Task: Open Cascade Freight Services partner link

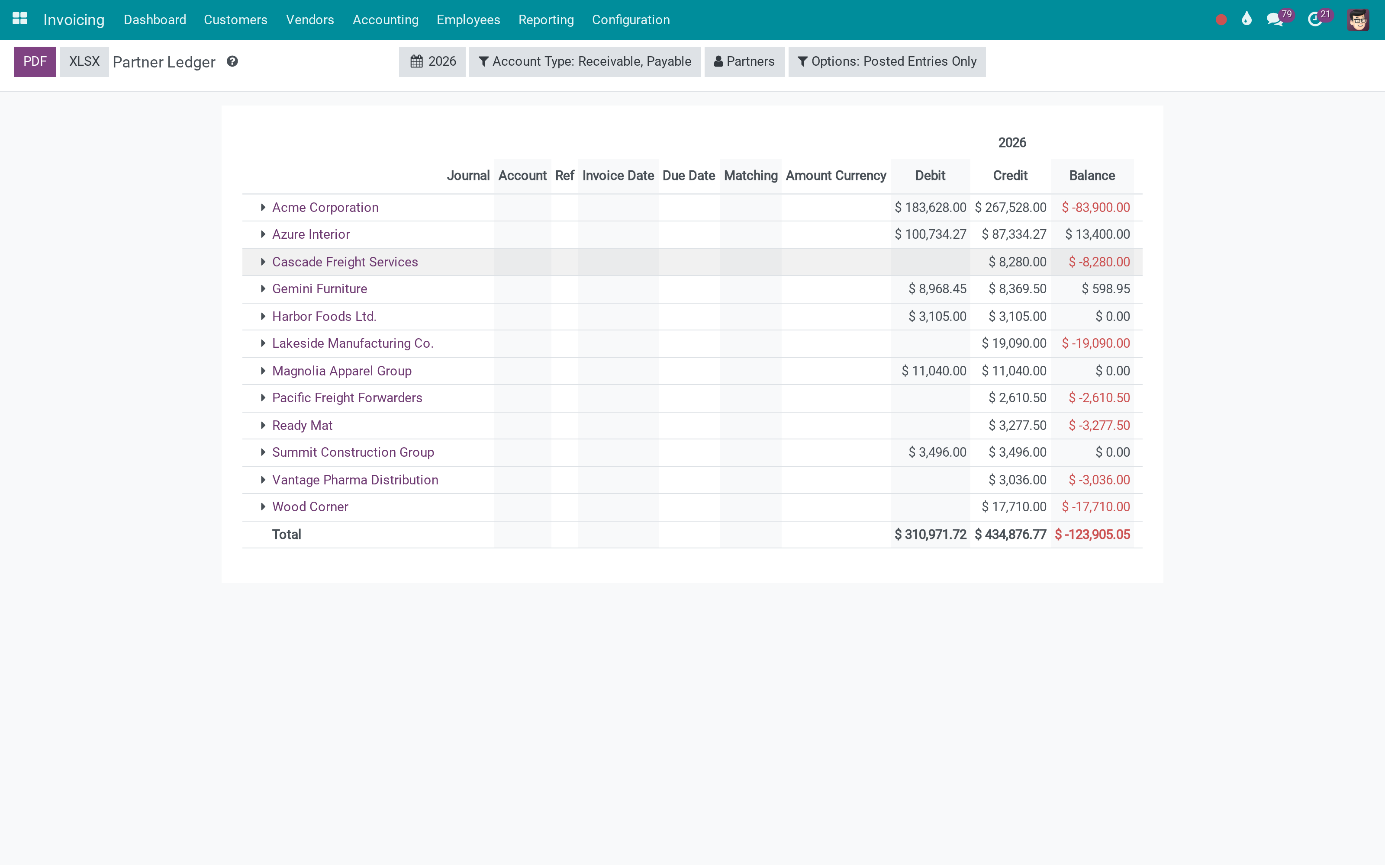Action: tap(345, 261)
